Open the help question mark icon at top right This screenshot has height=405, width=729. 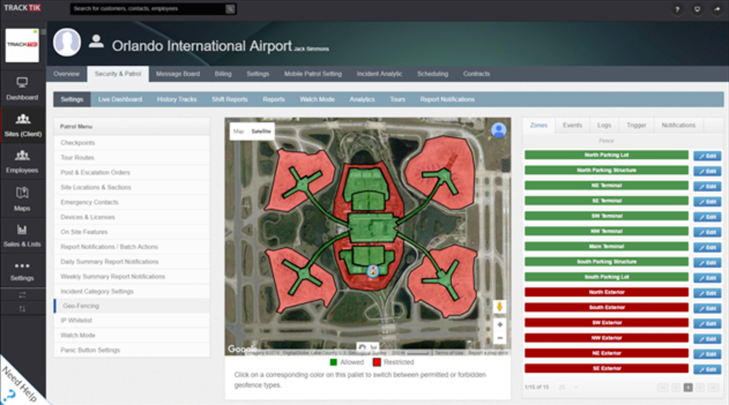pos(678,9)
